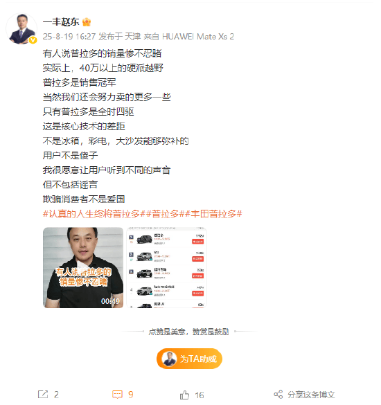The image size is (381, 405).
Task: Click the post timestamp 25-8-19 16:27
Action: click(x=69, y=37)
